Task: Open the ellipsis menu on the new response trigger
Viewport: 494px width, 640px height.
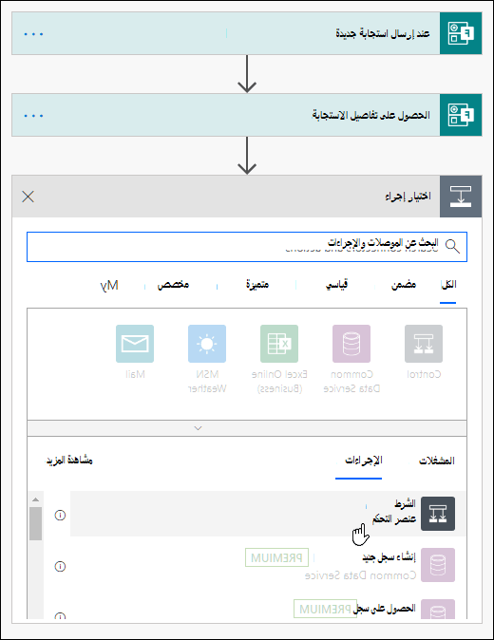Action: [x=33, y=34]
